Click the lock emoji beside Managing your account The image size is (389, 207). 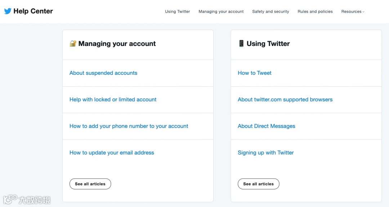point(73,44)
